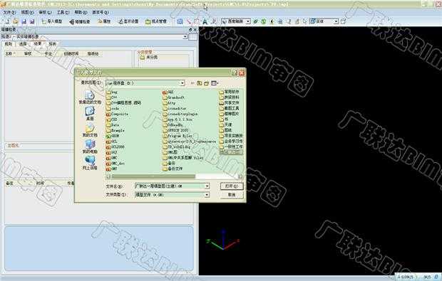Go to recent documents in places bar

tap(90, 97)
